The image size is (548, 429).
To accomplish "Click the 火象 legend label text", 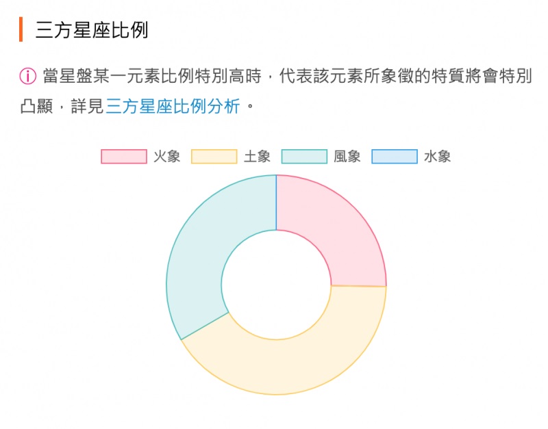I will (166, 157).
